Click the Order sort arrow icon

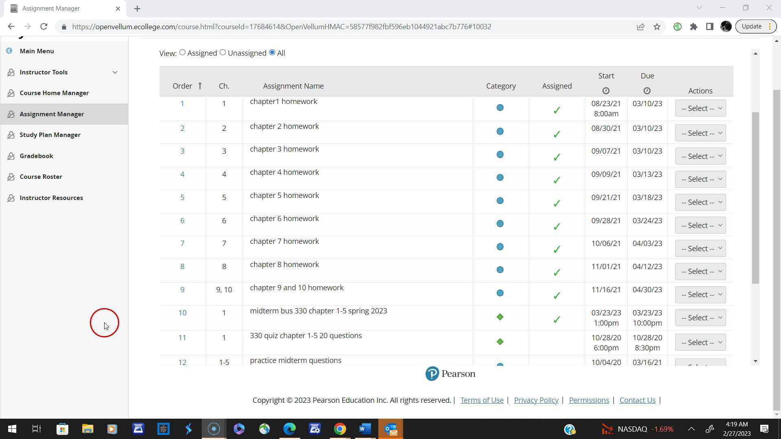200,86
